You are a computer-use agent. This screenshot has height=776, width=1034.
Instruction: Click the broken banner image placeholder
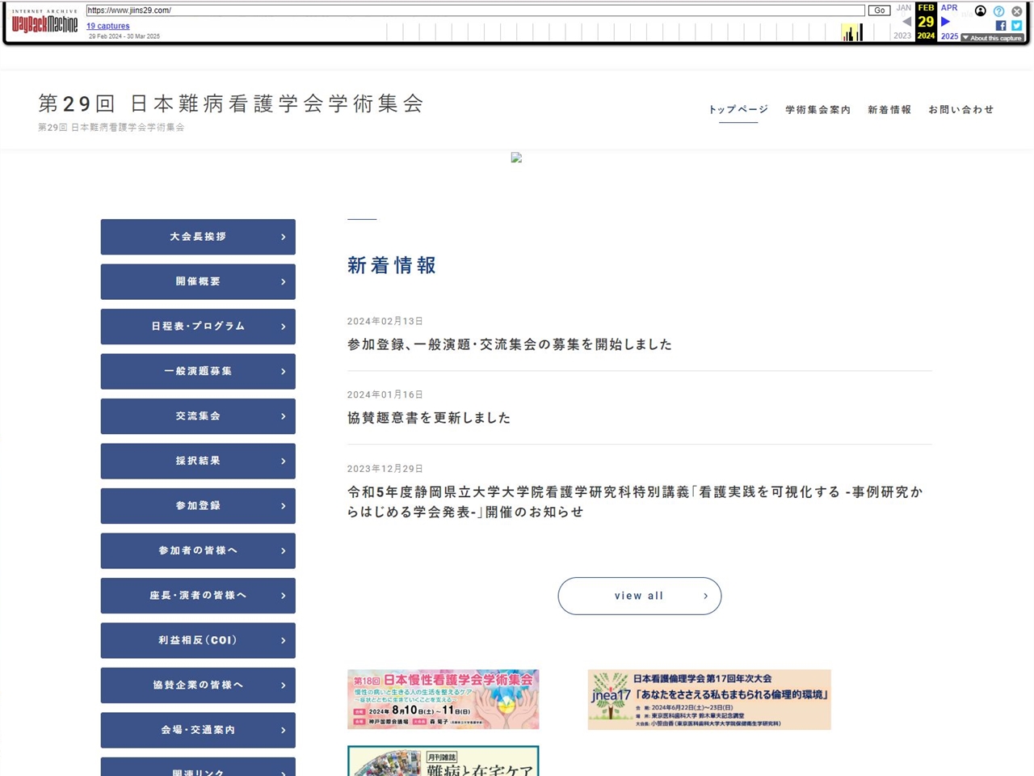click(516, 158)
